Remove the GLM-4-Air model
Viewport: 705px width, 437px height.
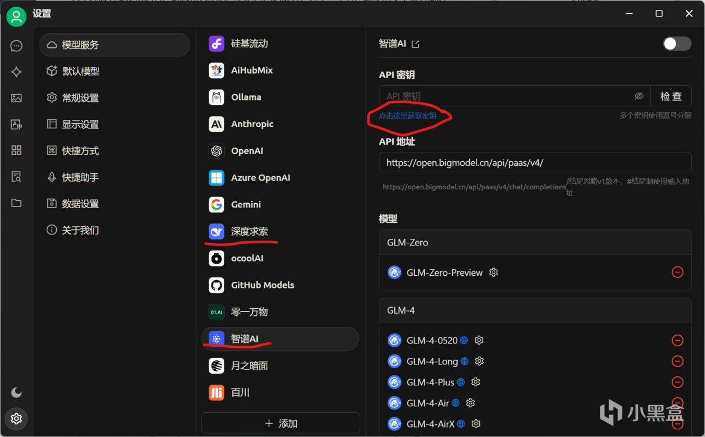tap(677, 403)
